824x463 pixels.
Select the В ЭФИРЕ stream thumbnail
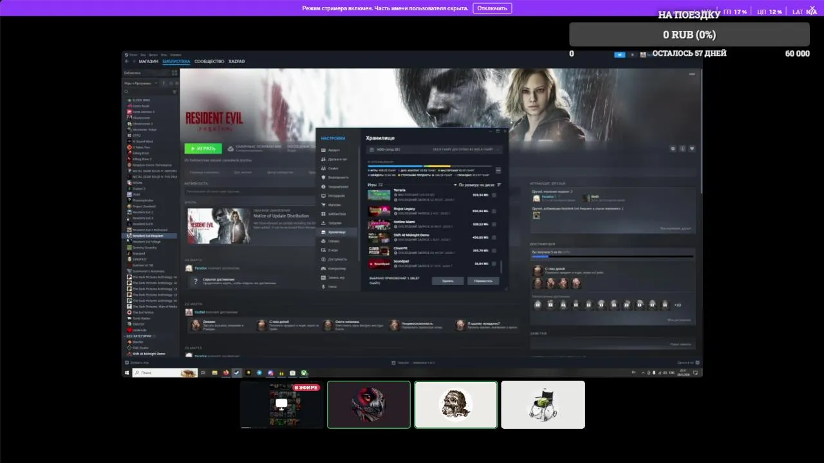(282, 404)
